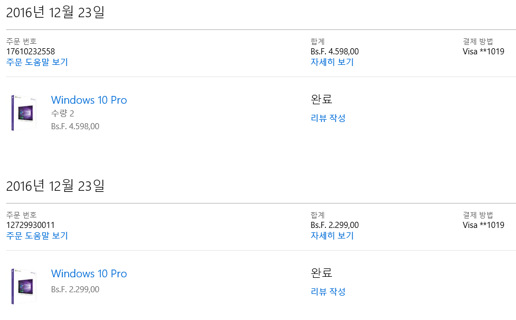The image size is (516, 320).
Task: Click the 수량 2 quantity text
Action: tap(63, 114)
